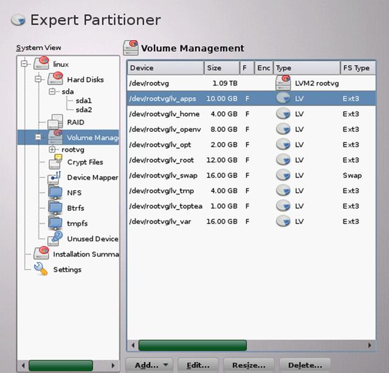Screen dimensions: 389x373
Task: Click the Delete... button
Action: pos(305,365)
